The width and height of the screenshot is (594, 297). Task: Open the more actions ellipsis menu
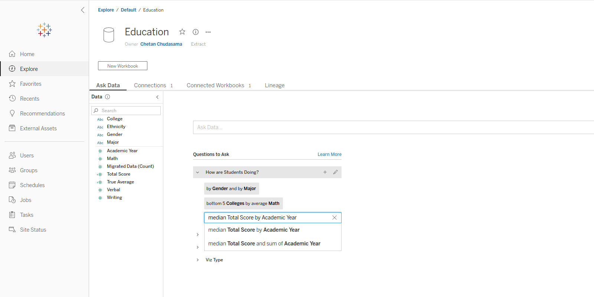tap(208, 32)
